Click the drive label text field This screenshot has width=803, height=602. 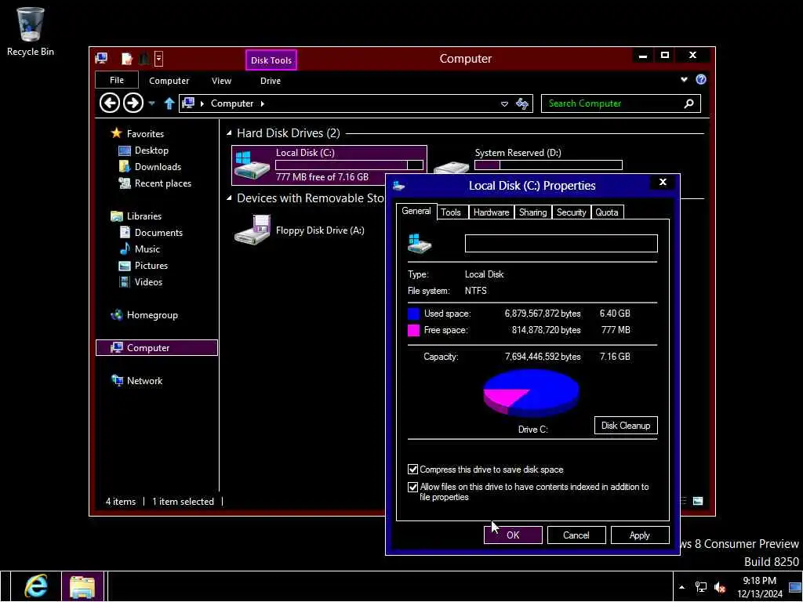click(561, 243)
